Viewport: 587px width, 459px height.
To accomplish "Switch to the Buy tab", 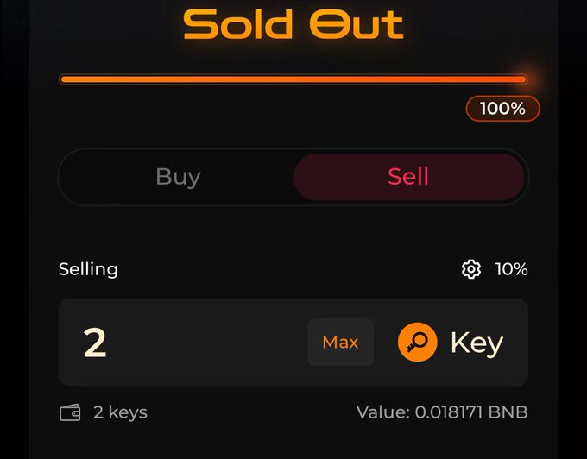I will pyautogui.click(x=178, y=177).
